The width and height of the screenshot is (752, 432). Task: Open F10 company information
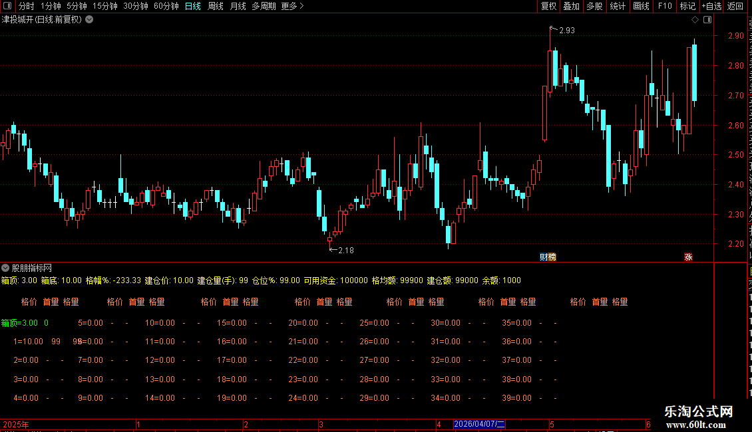[665, 6]
